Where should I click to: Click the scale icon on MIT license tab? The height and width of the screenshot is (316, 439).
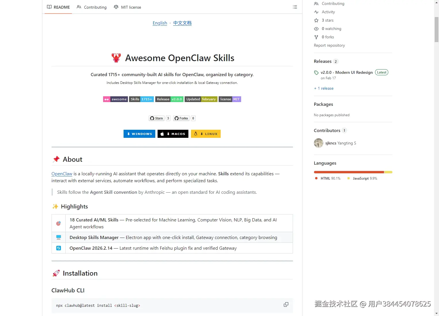click(116, 7)
